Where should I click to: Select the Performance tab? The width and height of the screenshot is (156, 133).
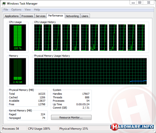56,16
